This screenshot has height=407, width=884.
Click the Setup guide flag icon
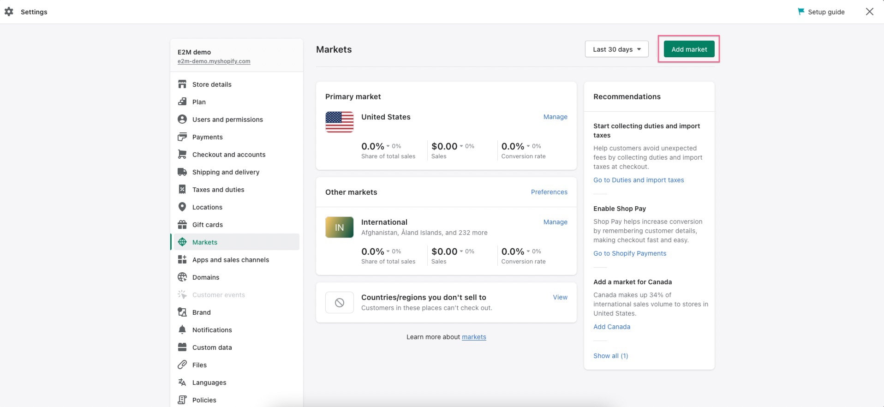[x=801, y=12]
